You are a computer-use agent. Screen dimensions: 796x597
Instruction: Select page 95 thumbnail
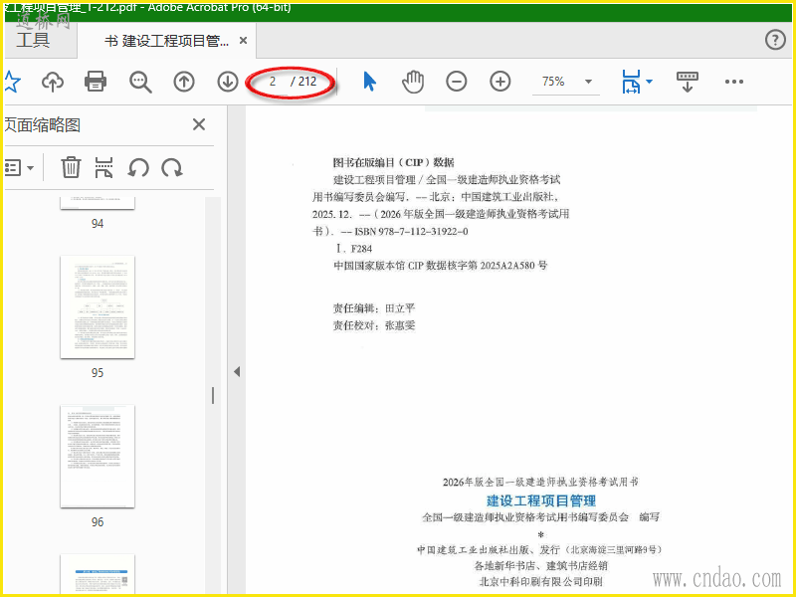[98, 307]
